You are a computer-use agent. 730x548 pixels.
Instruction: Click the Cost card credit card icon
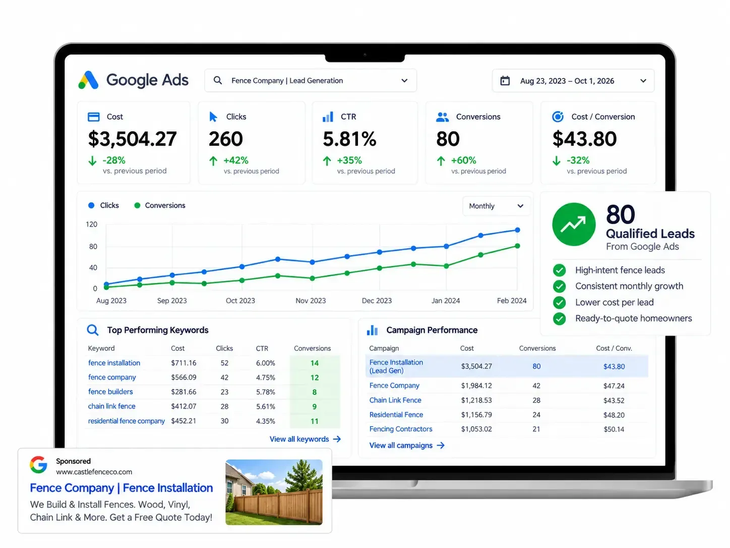pyautogui.click(x=94, y=117)
